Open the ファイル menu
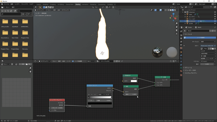 click(x=6, y=4)
